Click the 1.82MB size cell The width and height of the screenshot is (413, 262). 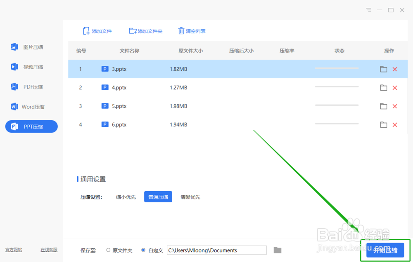pyautogui.click(x=178, y=69)
